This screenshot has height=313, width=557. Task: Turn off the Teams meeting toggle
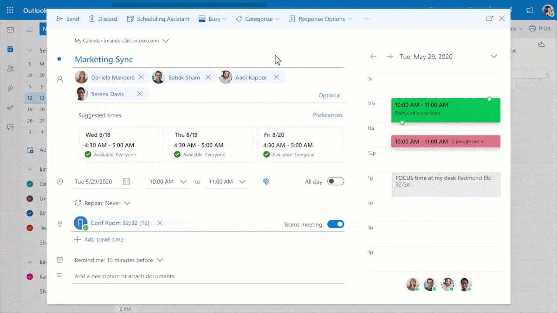[336, 224]
